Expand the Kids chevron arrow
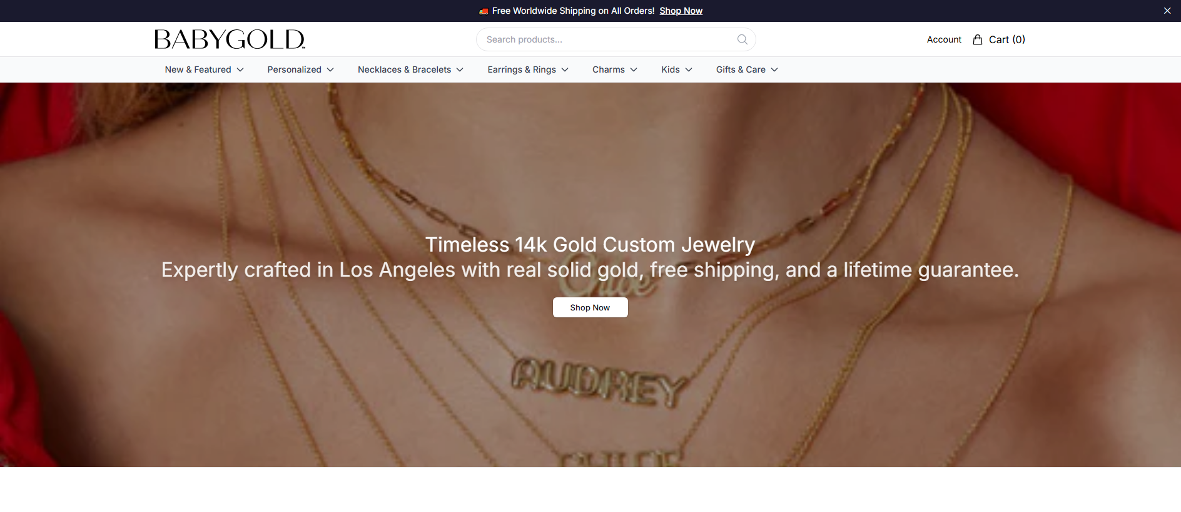Image resolution: width=1181 pixels, height=512 pixels. [x=689, y=69]
